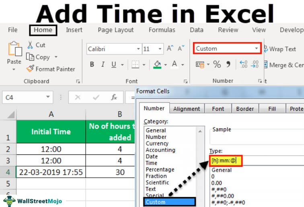This screenshot has height=207, width=304.
Task: Apply Comma Style format
Action: pyautogui.click(x=228, y=64)
